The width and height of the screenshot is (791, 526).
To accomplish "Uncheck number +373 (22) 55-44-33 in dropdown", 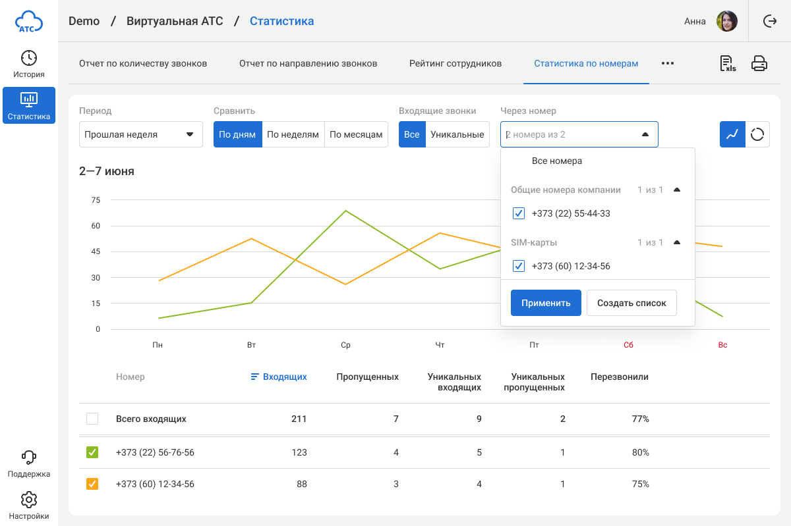I will click(x=519, y=213).
